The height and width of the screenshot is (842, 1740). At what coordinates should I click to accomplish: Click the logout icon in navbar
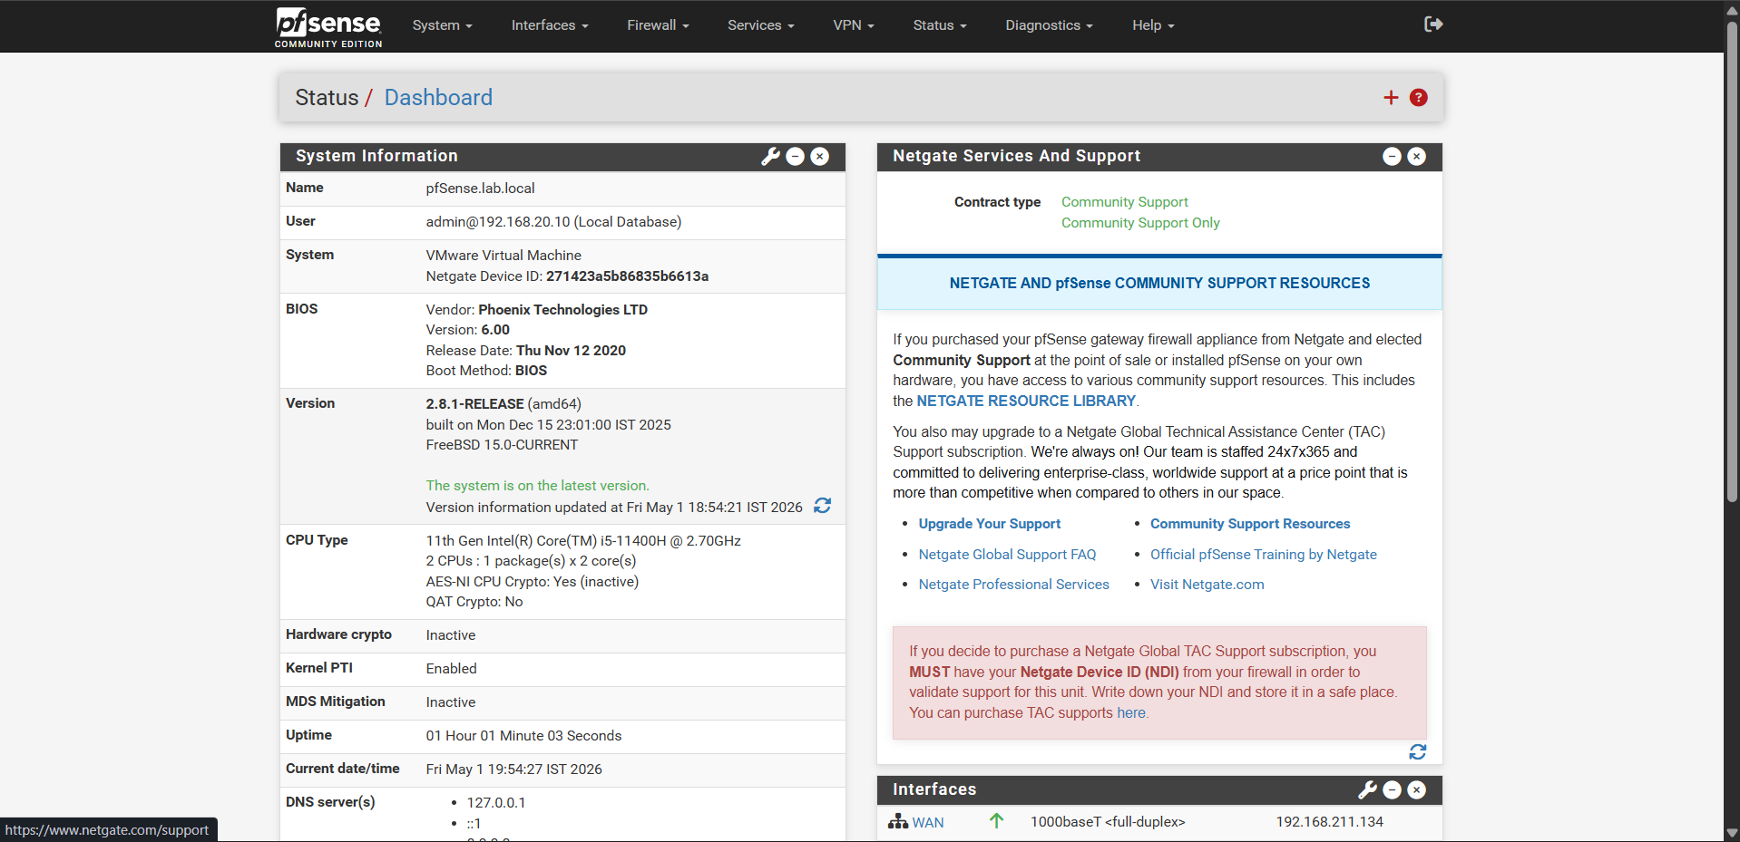click(1433, 24)
